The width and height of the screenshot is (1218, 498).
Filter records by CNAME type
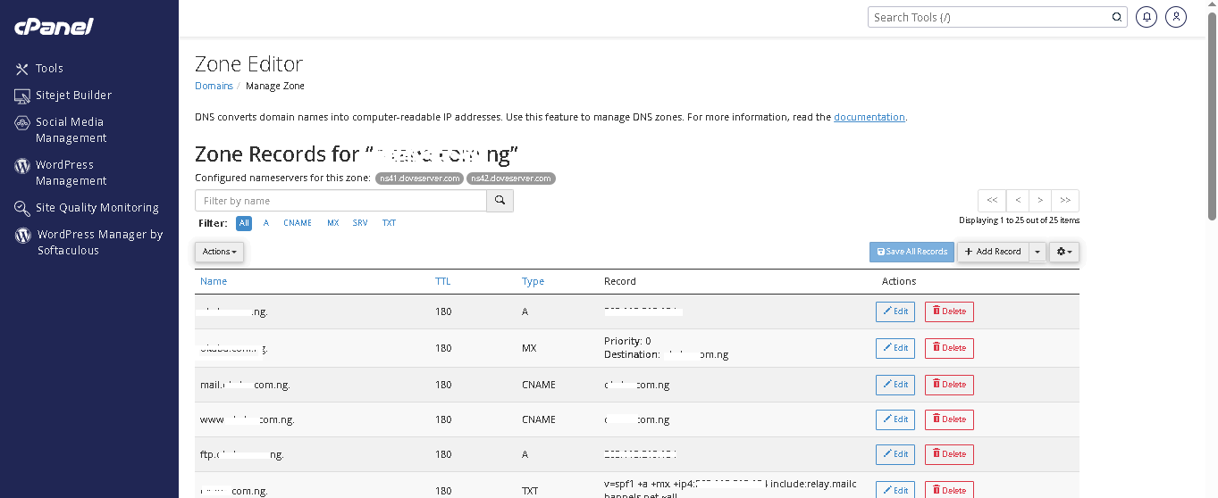[x=298, y=223]
